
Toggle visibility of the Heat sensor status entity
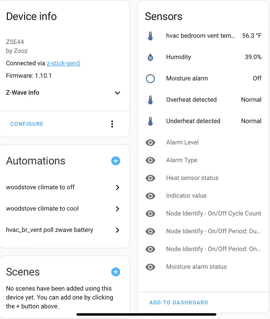click(150, 178)
